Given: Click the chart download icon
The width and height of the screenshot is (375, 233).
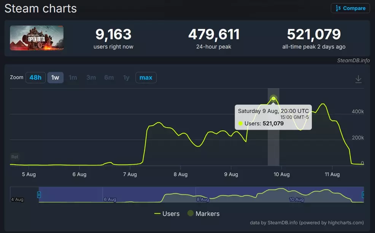Looking at the screenshot, I should coord(358,79).
